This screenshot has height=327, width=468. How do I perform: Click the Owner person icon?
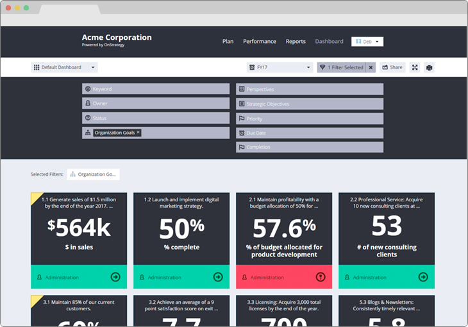pos(88,103)
